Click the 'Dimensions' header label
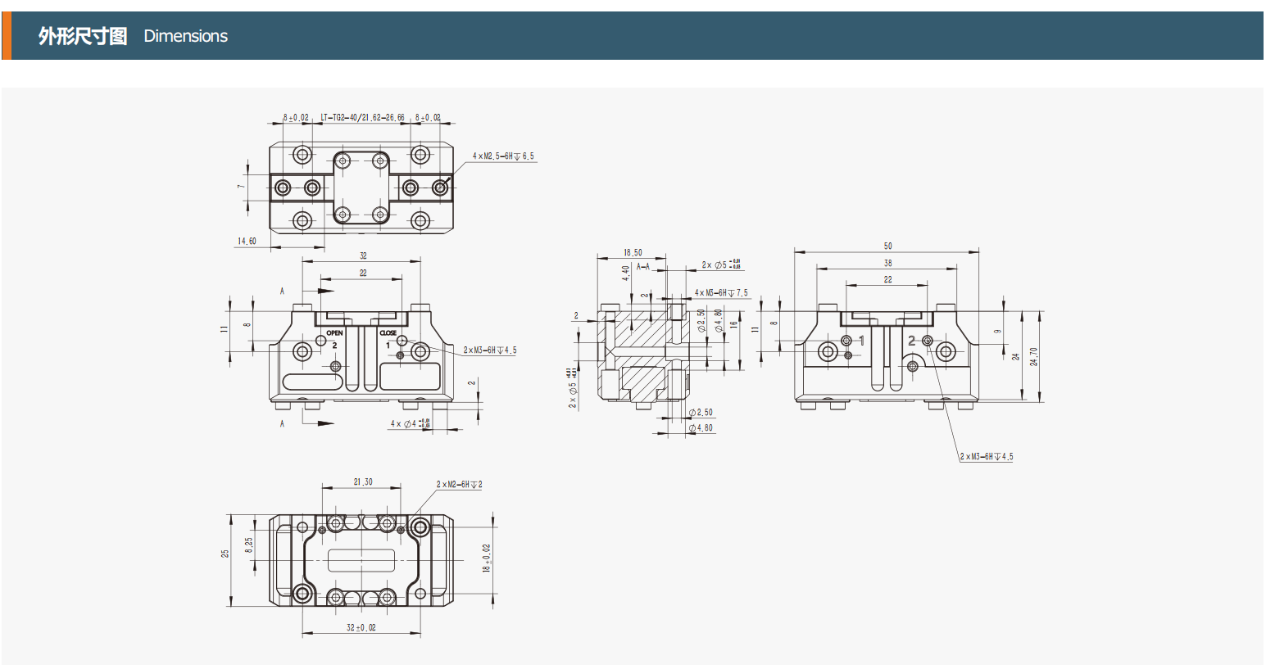Image resolution: width=1266 pixels, height=669 pixels. pos(185,36)
